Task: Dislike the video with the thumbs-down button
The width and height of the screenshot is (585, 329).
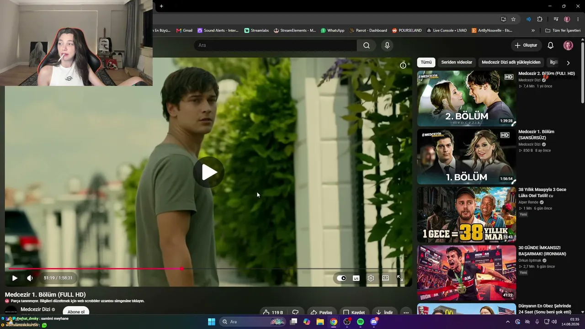Action: 296,313
